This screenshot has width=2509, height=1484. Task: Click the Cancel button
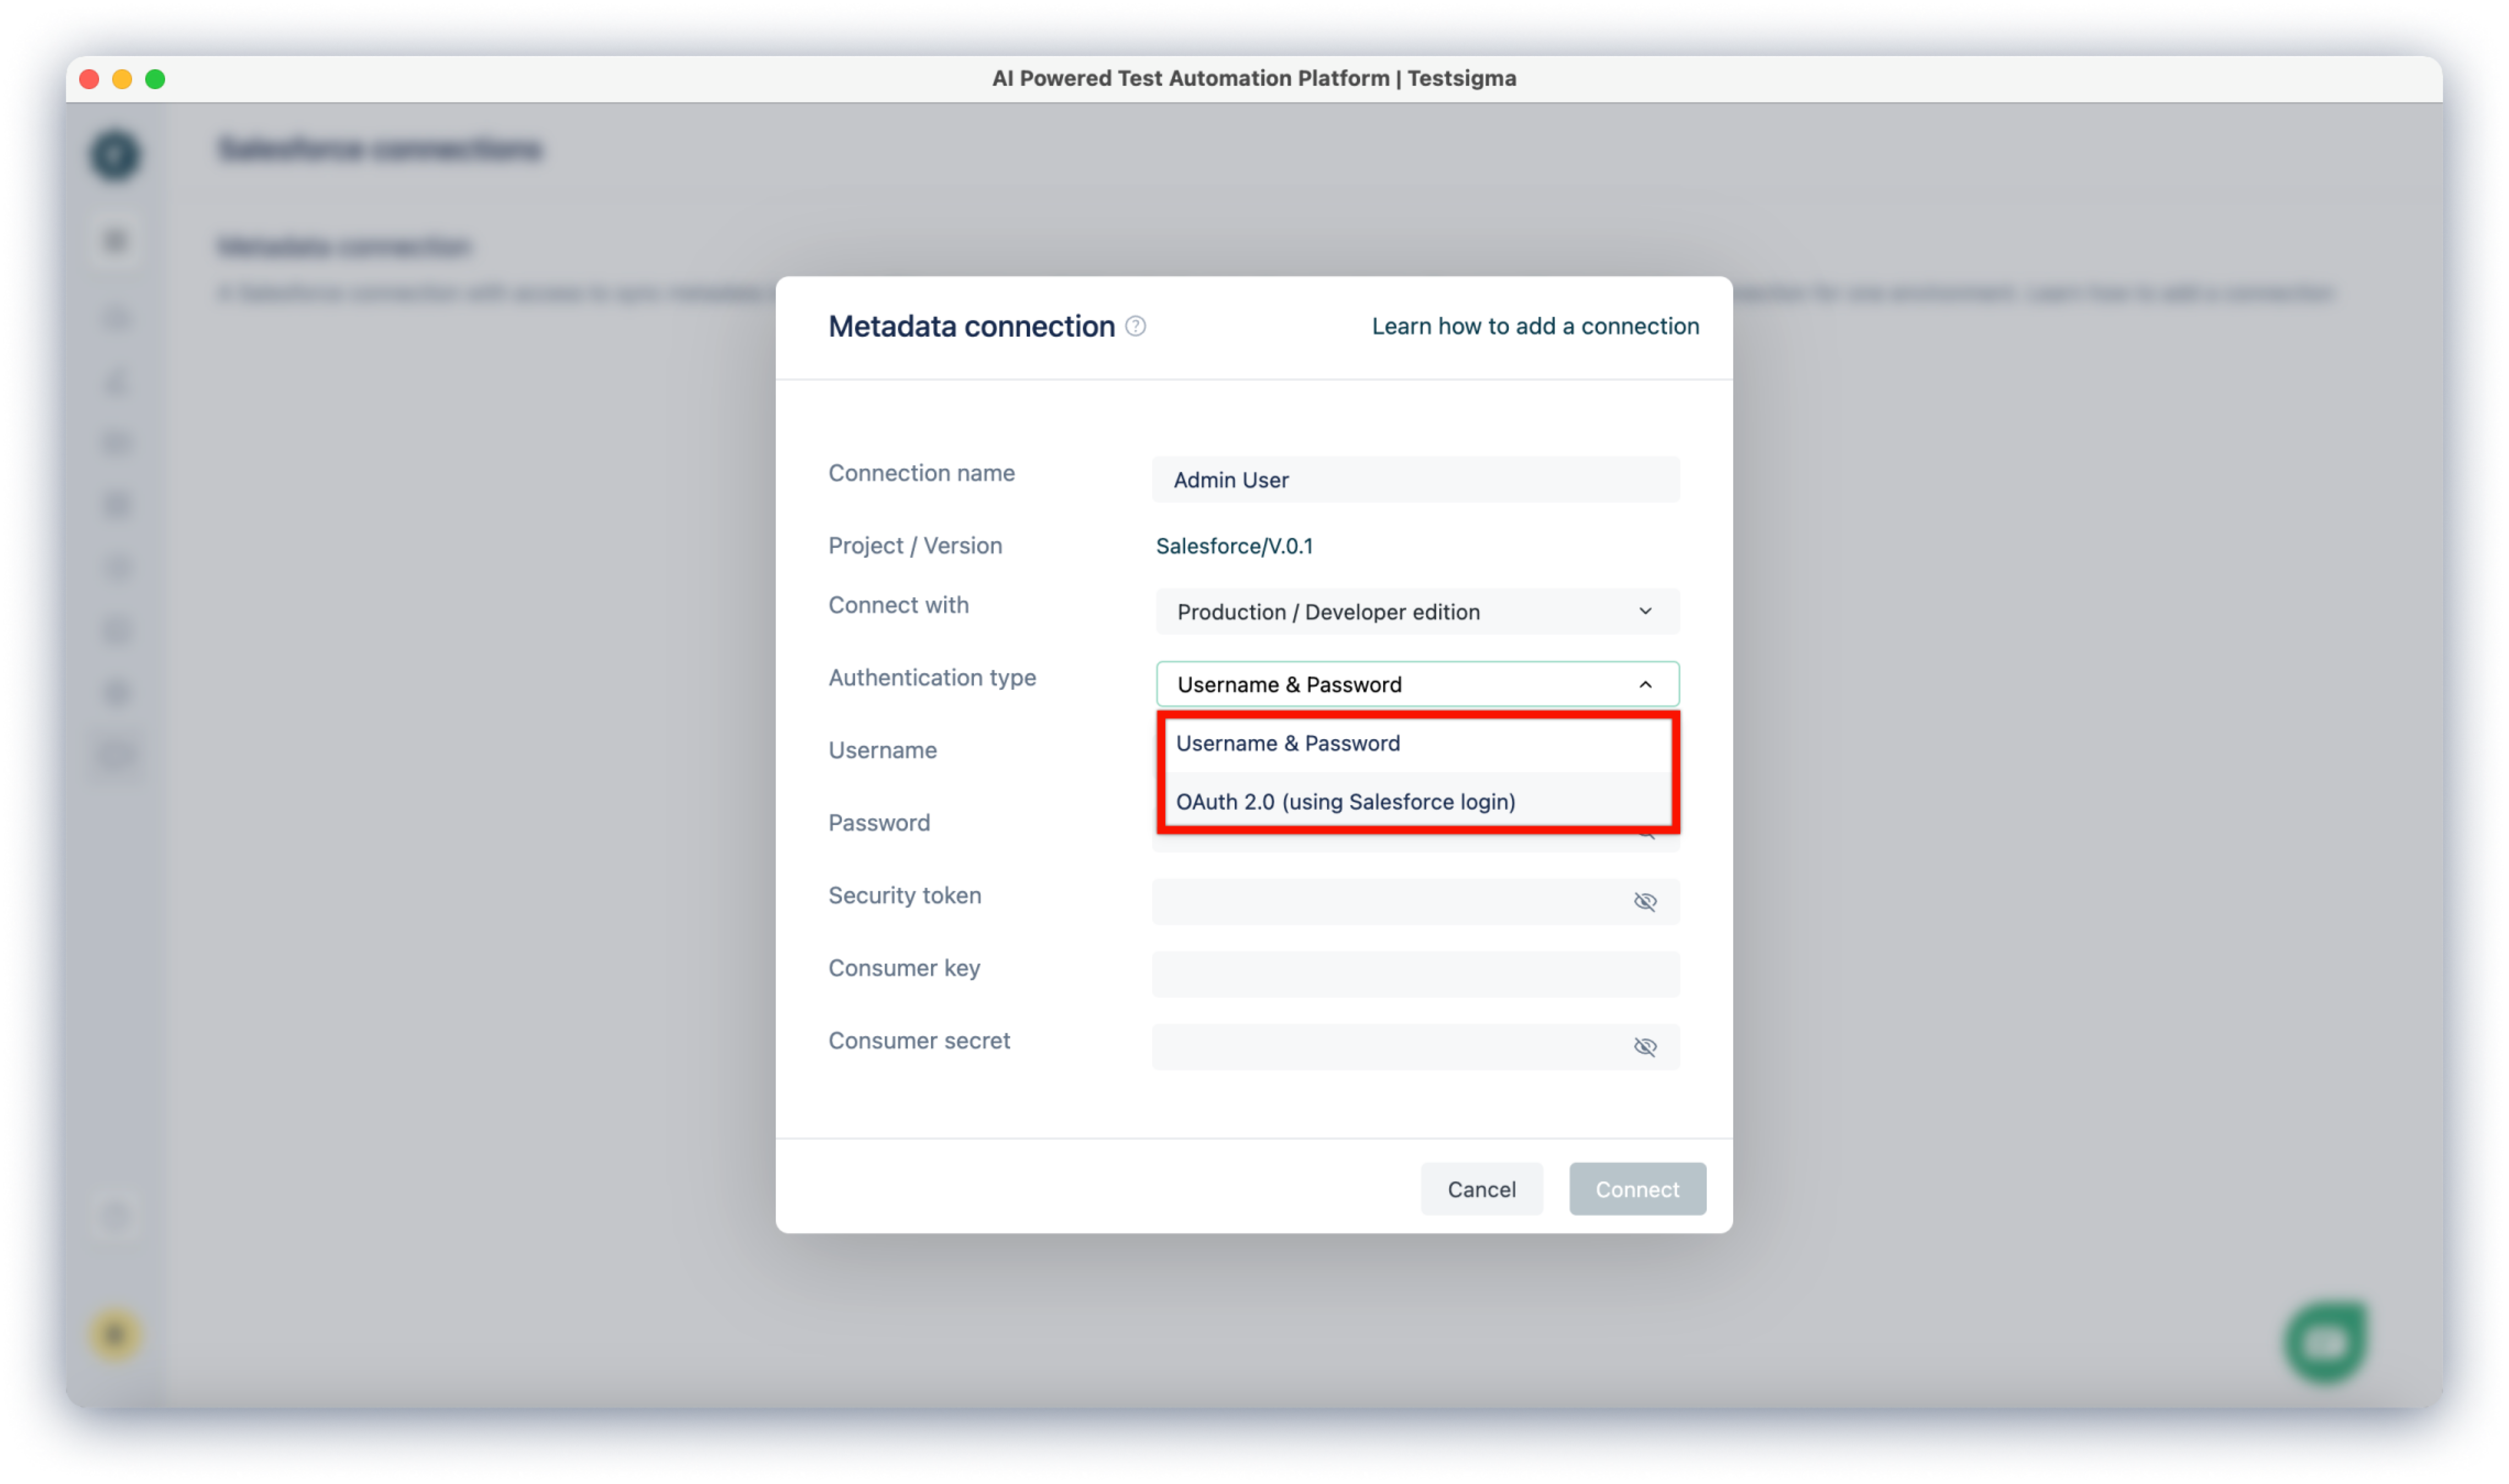click(x=1481, y=1187)
